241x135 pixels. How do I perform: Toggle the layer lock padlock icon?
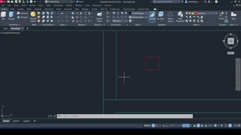click(193, 13)
